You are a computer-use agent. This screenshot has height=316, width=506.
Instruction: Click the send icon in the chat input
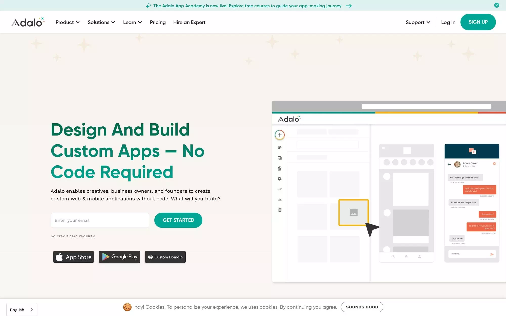coord(492,254)
